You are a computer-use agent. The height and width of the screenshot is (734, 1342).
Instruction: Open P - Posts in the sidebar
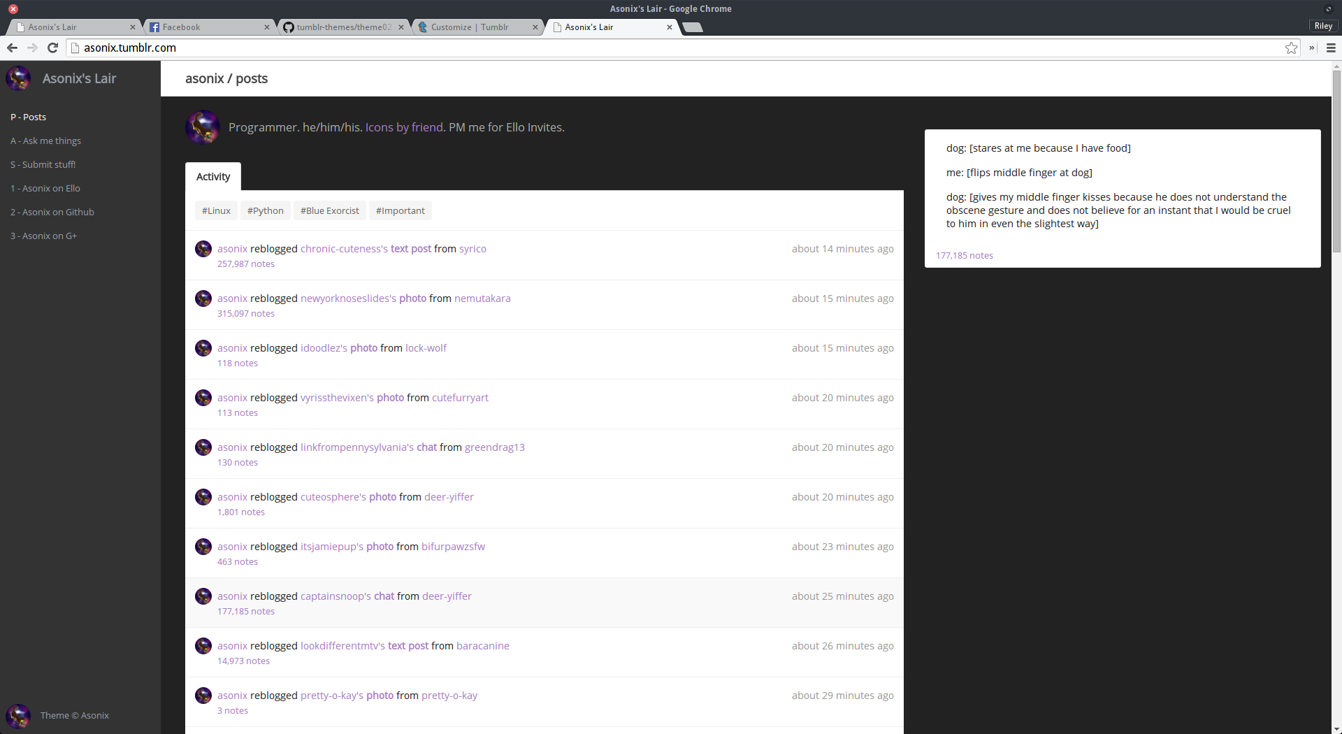click(x=28, y=117)
